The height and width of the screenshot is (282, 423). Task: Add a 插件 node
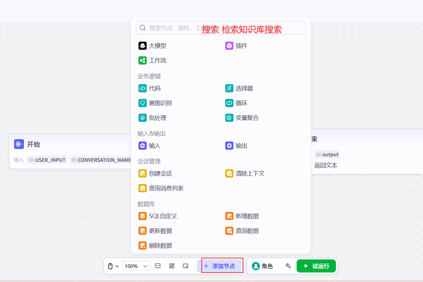point(236,46)
